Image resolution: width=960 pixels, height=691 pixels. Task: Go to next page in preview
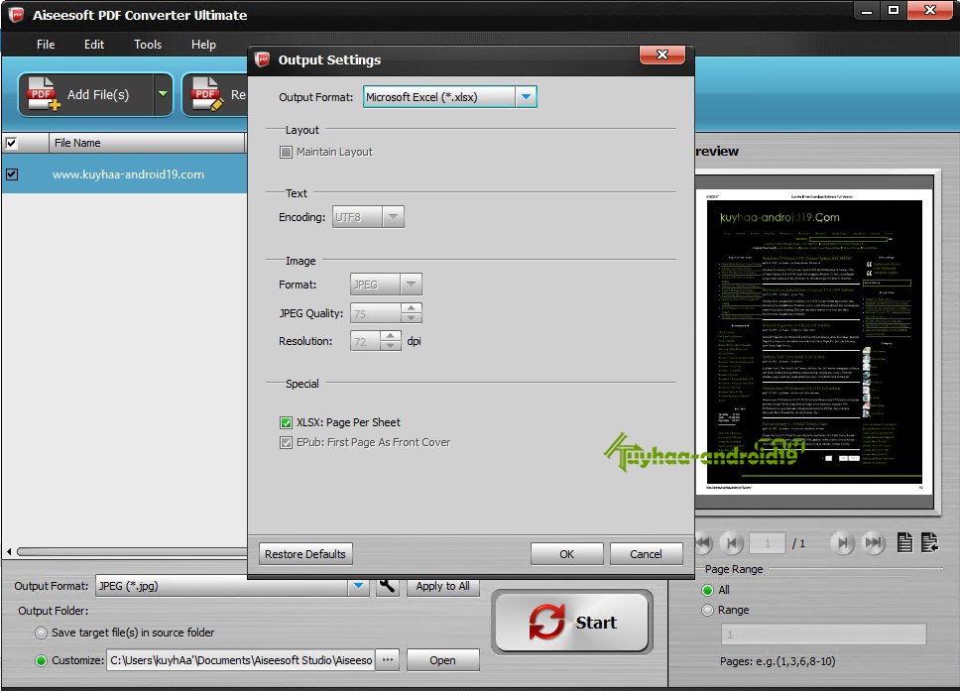(842, 542)
